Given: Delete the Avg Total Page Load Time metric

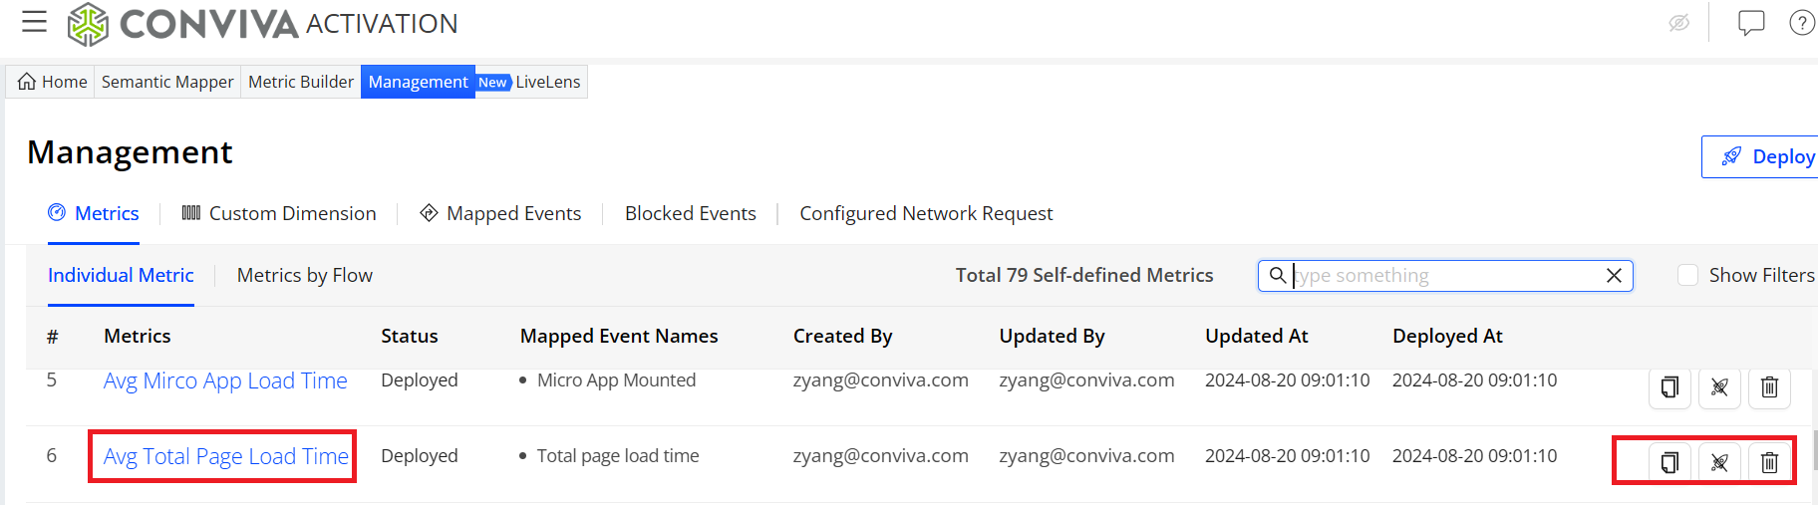Looking at the screenshot, I should [1770, 462].
